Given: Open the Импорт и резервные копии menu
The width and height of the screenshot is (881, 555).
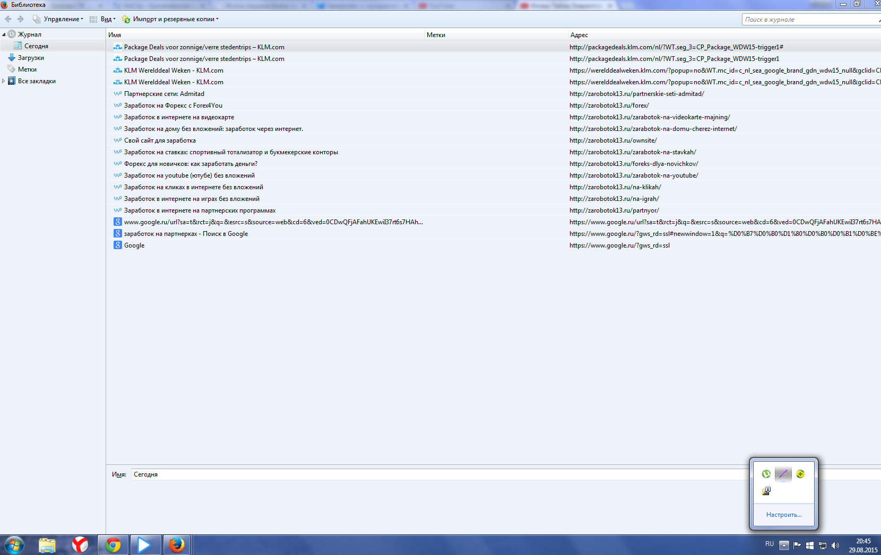Looking at the screenshot, I should tap(170, 19).
